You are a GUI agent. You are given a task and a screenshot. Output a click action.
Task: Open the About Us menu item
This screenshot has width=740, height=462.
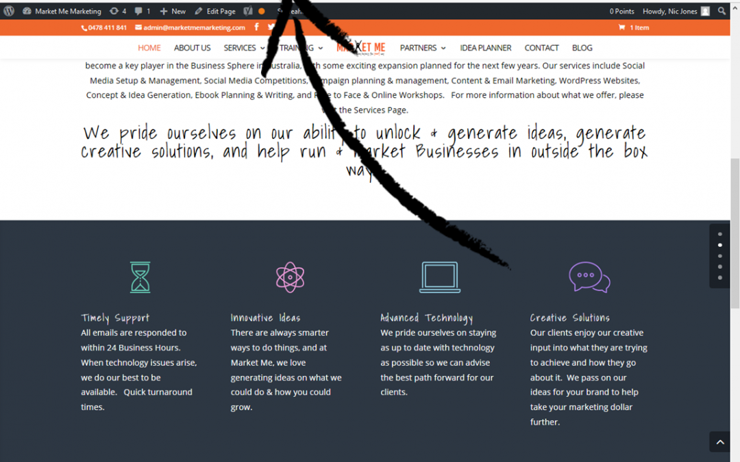coord(192,48)
